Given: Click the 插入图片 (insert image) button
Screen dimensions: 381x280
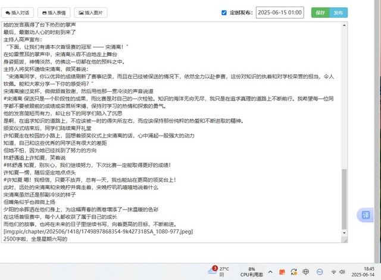Looking at the screenshot, I should pos(91,12).
